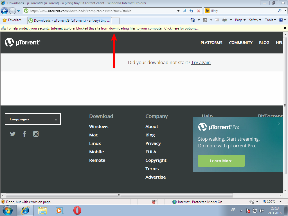The height and width of the screenshot is (216, 288).
Task: Open the Twitter social icon
Action: click(12, 134)
